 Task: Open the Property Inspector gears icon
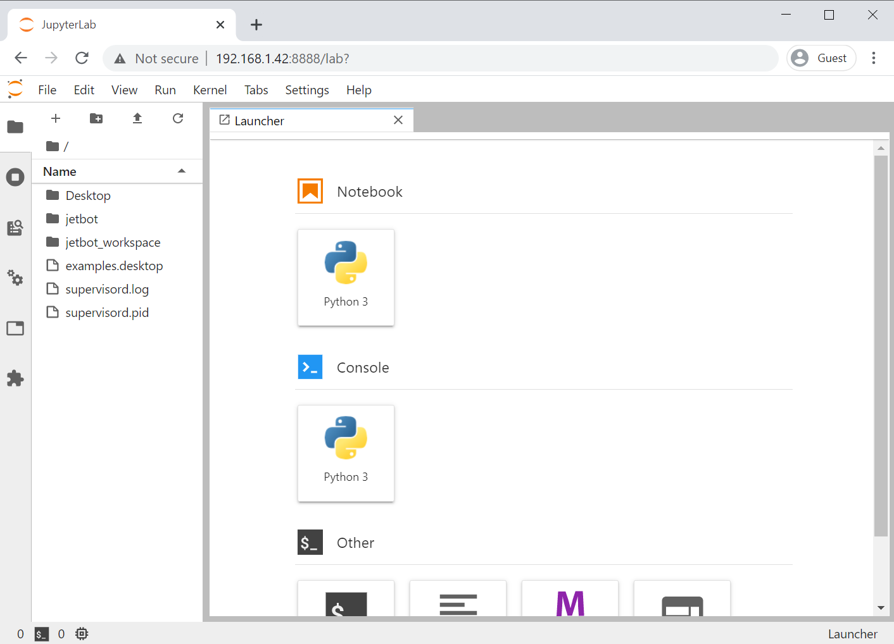[15, 278]
